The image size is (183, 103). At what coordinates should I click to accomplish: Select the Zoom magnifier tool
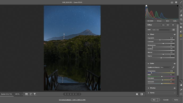coord(181,81)
